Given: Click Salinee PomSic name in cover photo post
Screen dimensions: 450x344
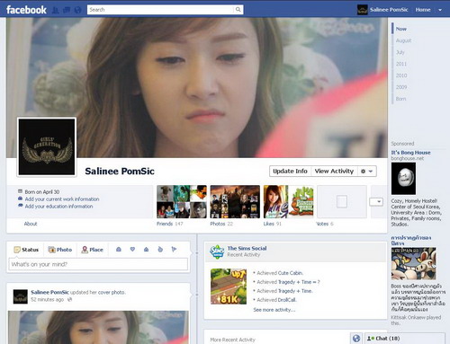Looking at the screenshot, I should pos(49,292).
